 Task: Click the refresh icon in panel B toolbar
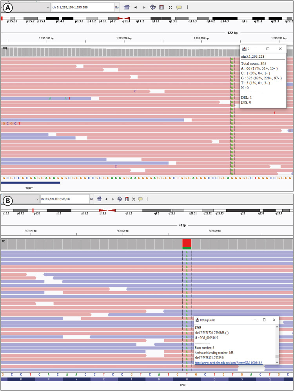click(120, 199)
